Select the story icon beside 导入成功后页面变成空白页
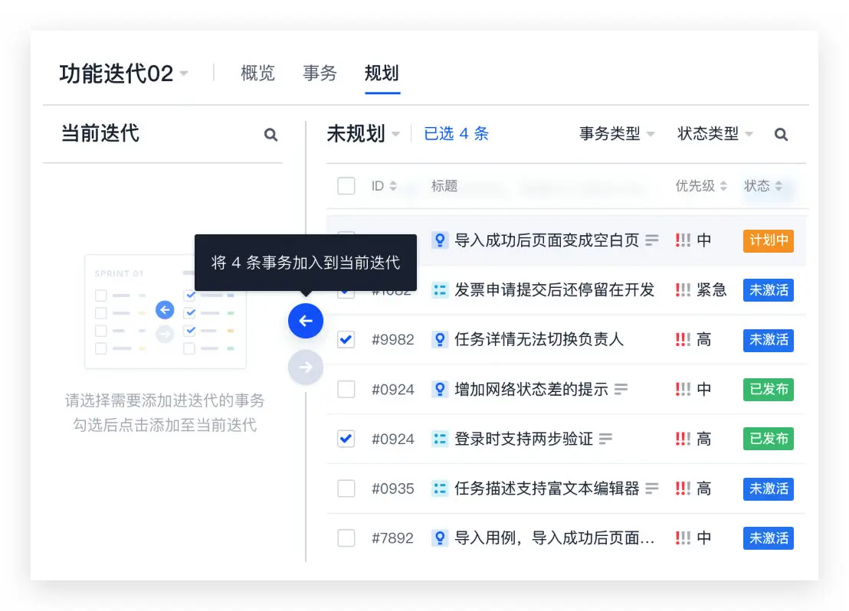Screen dimensions: 849x611 (440, 240)
